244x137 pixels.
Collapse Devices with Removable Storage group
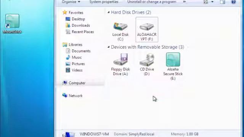pyautogui.click(x=108, y=47)
